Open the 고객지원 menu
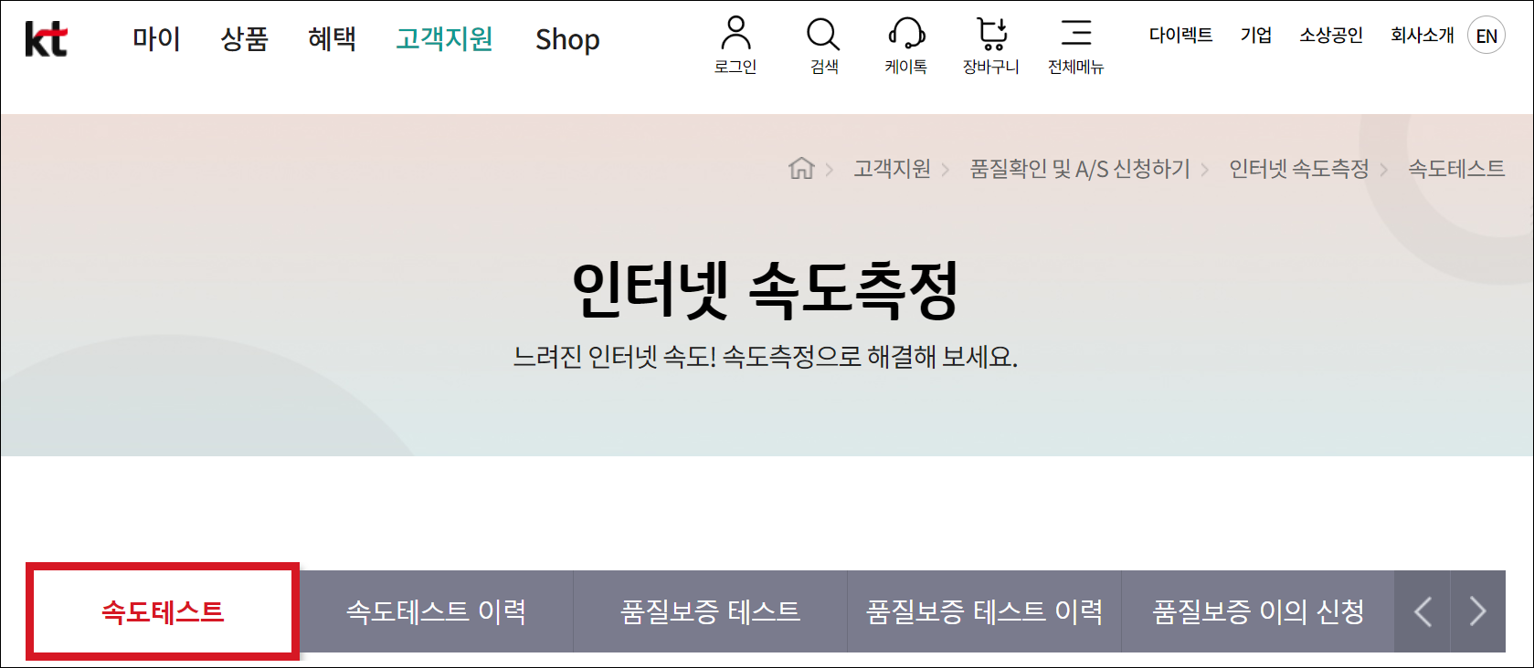This screenshot has width=1534, height=668. pyautogui.click(x=444, y=39)
